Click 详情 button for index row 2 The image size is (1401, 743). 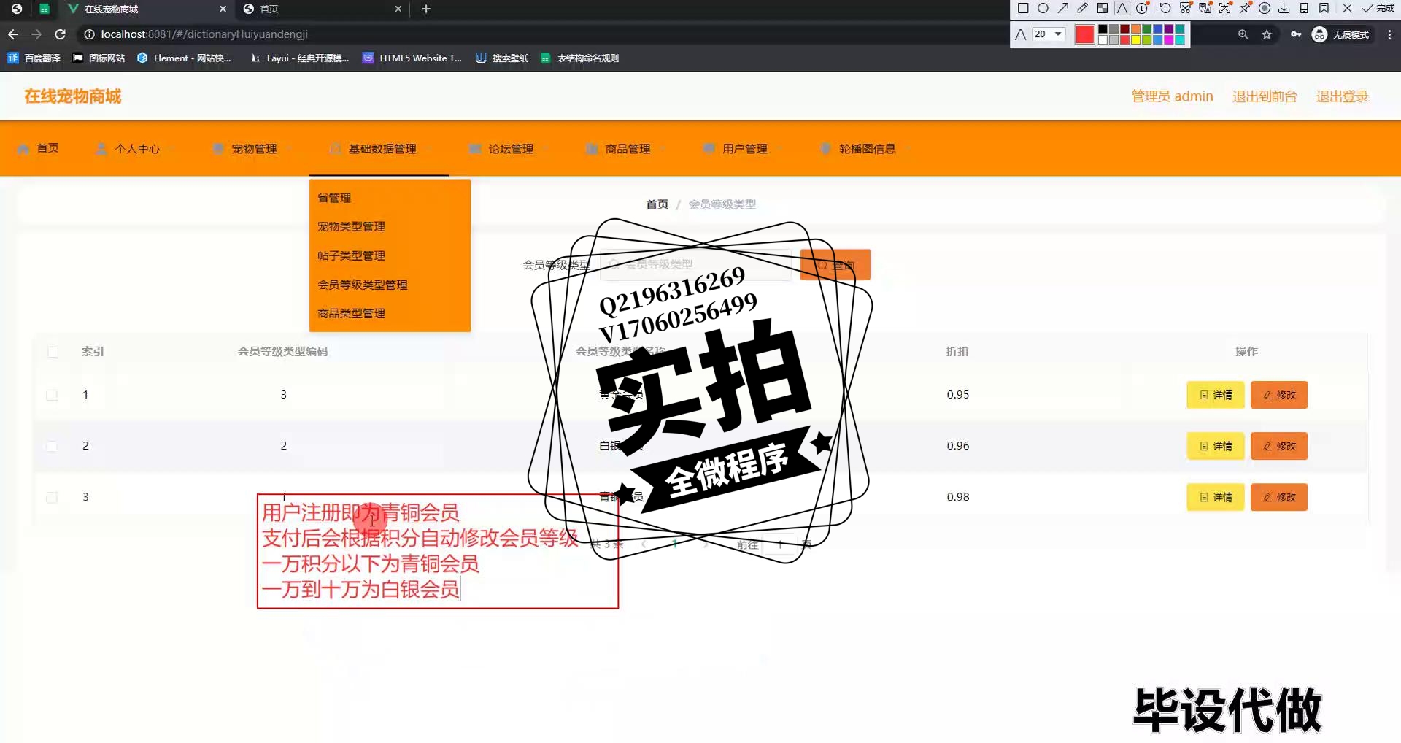1216,446
